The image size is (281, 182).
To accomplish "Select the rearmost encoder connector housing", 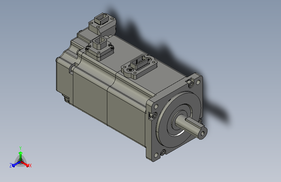I will (x=102, y=24).
